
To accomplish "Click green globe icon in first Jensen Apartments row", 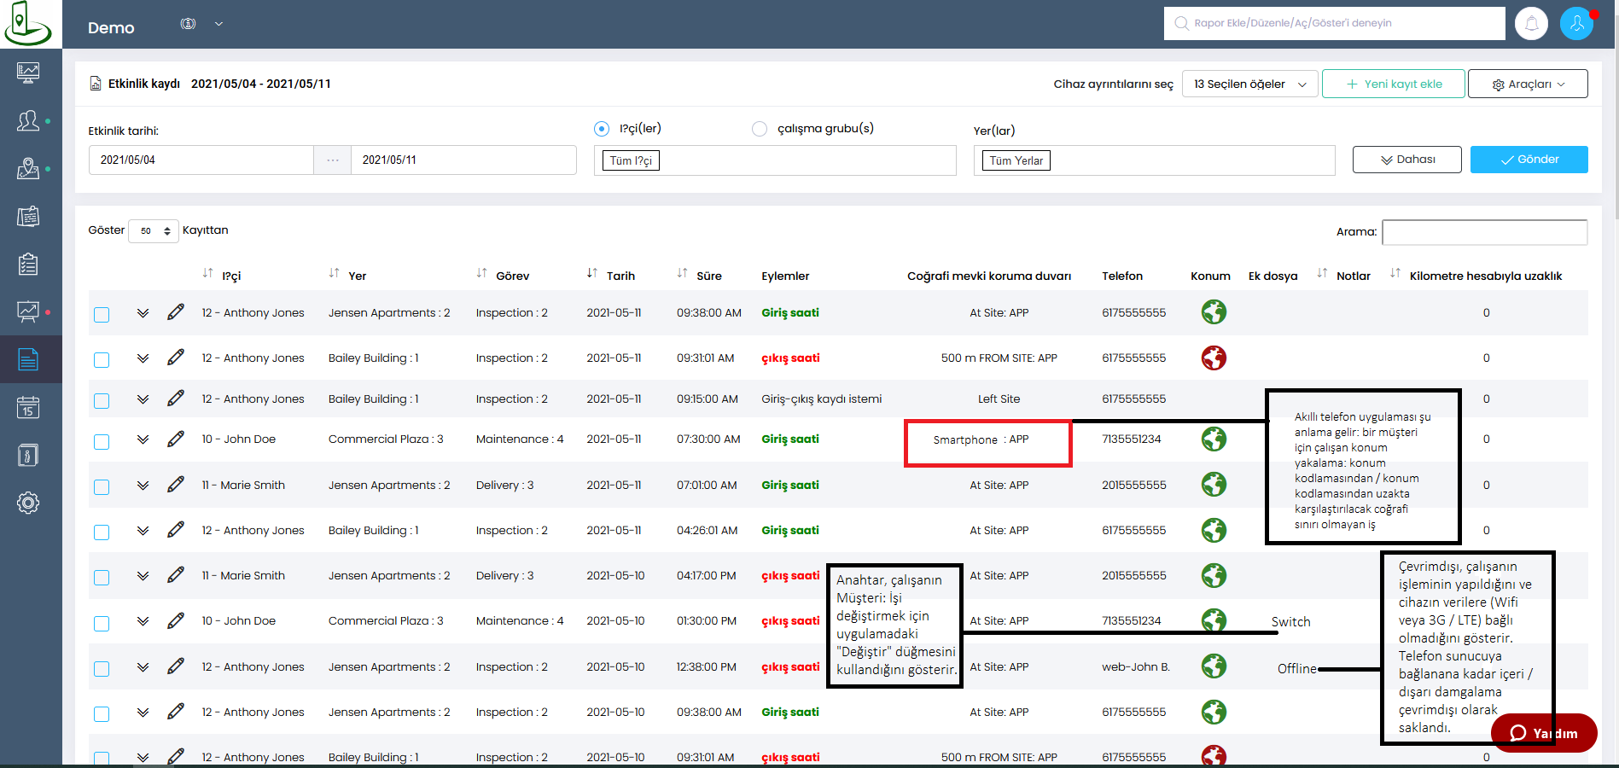I will point(1214,312).
